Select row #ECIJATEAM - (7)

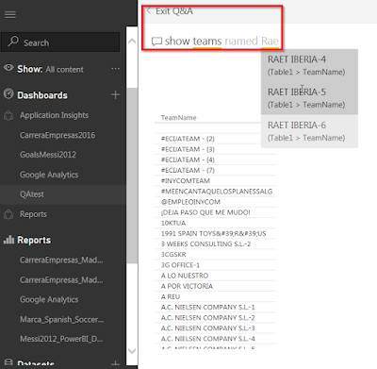215,170
